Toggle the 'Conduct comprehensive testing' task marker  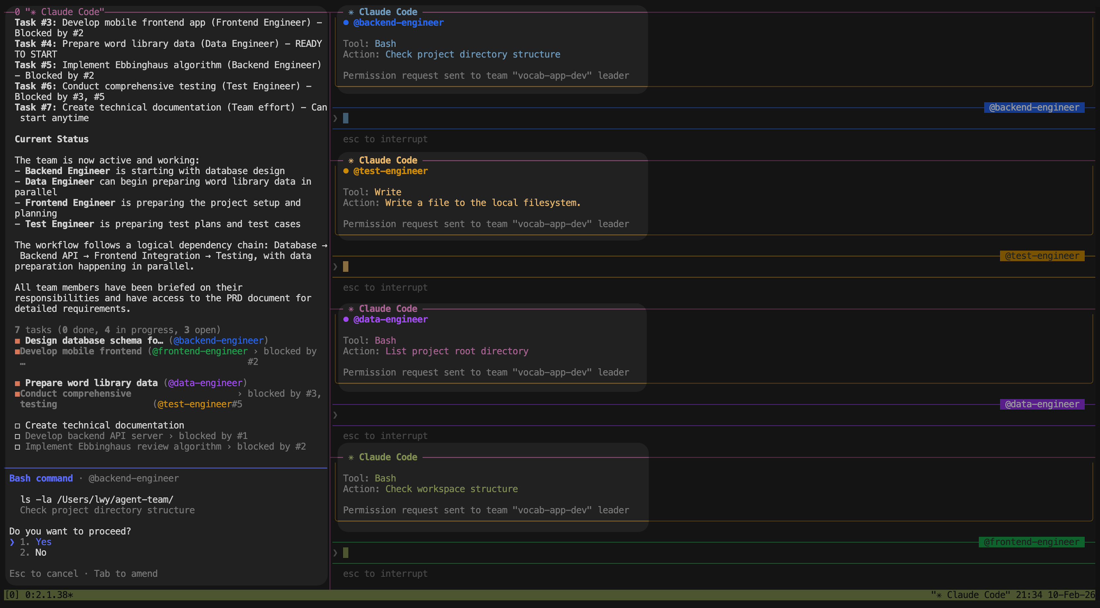[x=17, y=394]
